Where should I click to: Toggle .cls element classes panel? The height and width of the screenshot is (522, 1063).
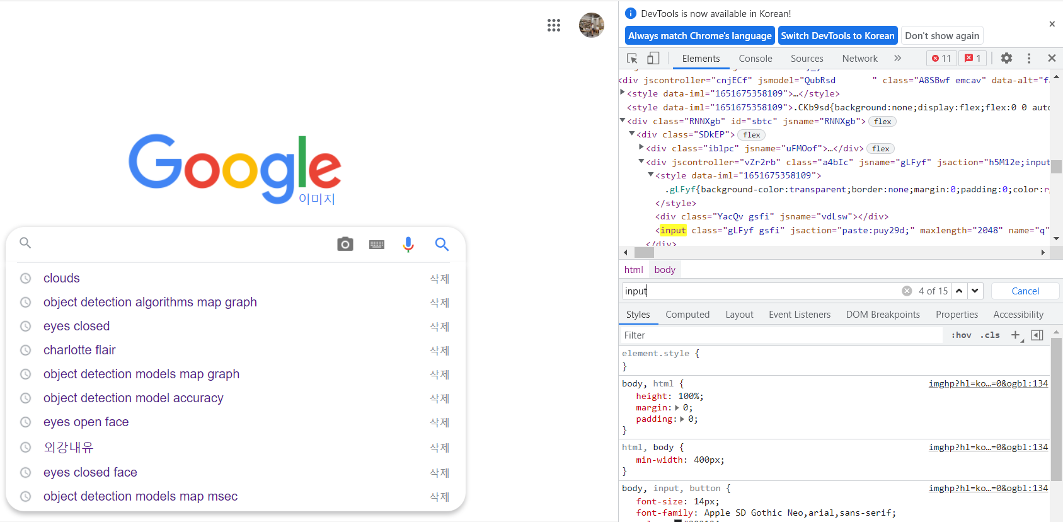click(x=990, y=335)
